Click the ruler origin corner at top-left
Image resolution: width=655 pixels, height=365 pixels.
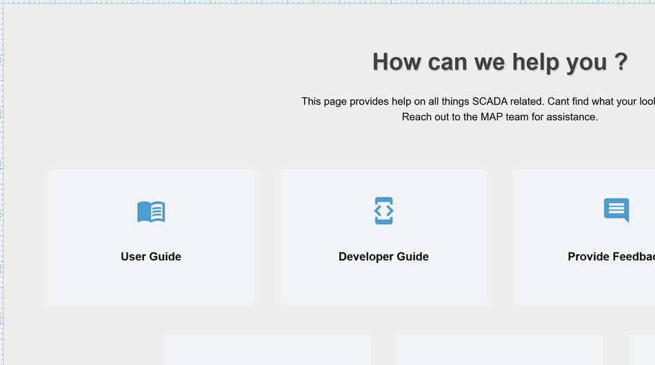tap(1, 1)
